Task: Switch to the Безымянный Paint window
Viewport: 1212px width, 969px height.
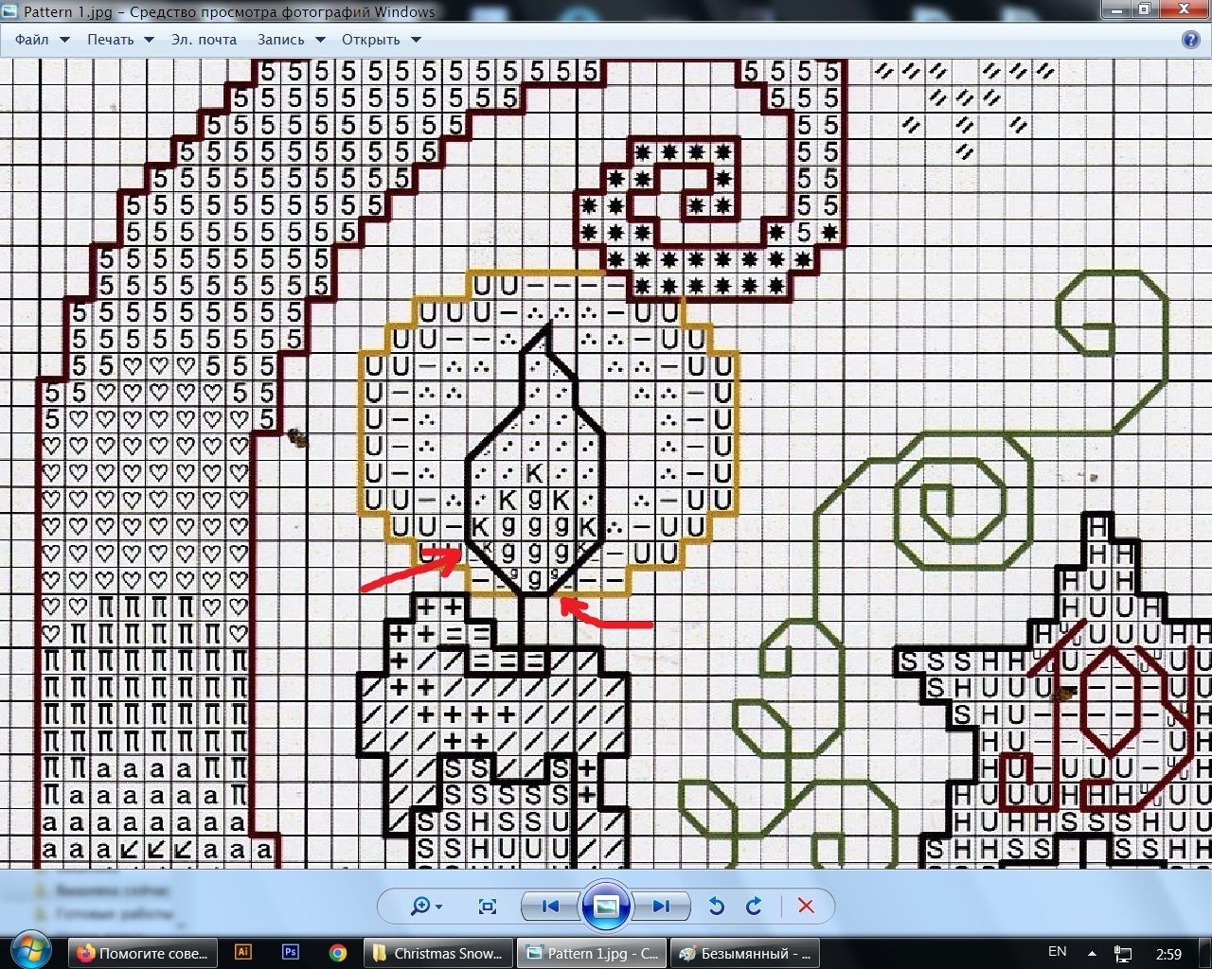Action: [x=744, y=953]
